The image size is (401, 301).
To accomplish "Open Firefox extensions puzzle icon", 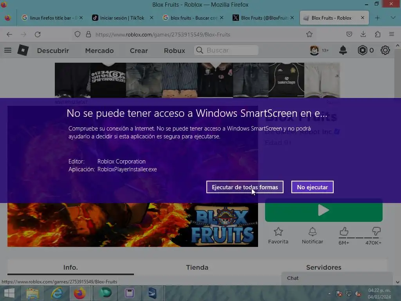I will click(378, 34).
